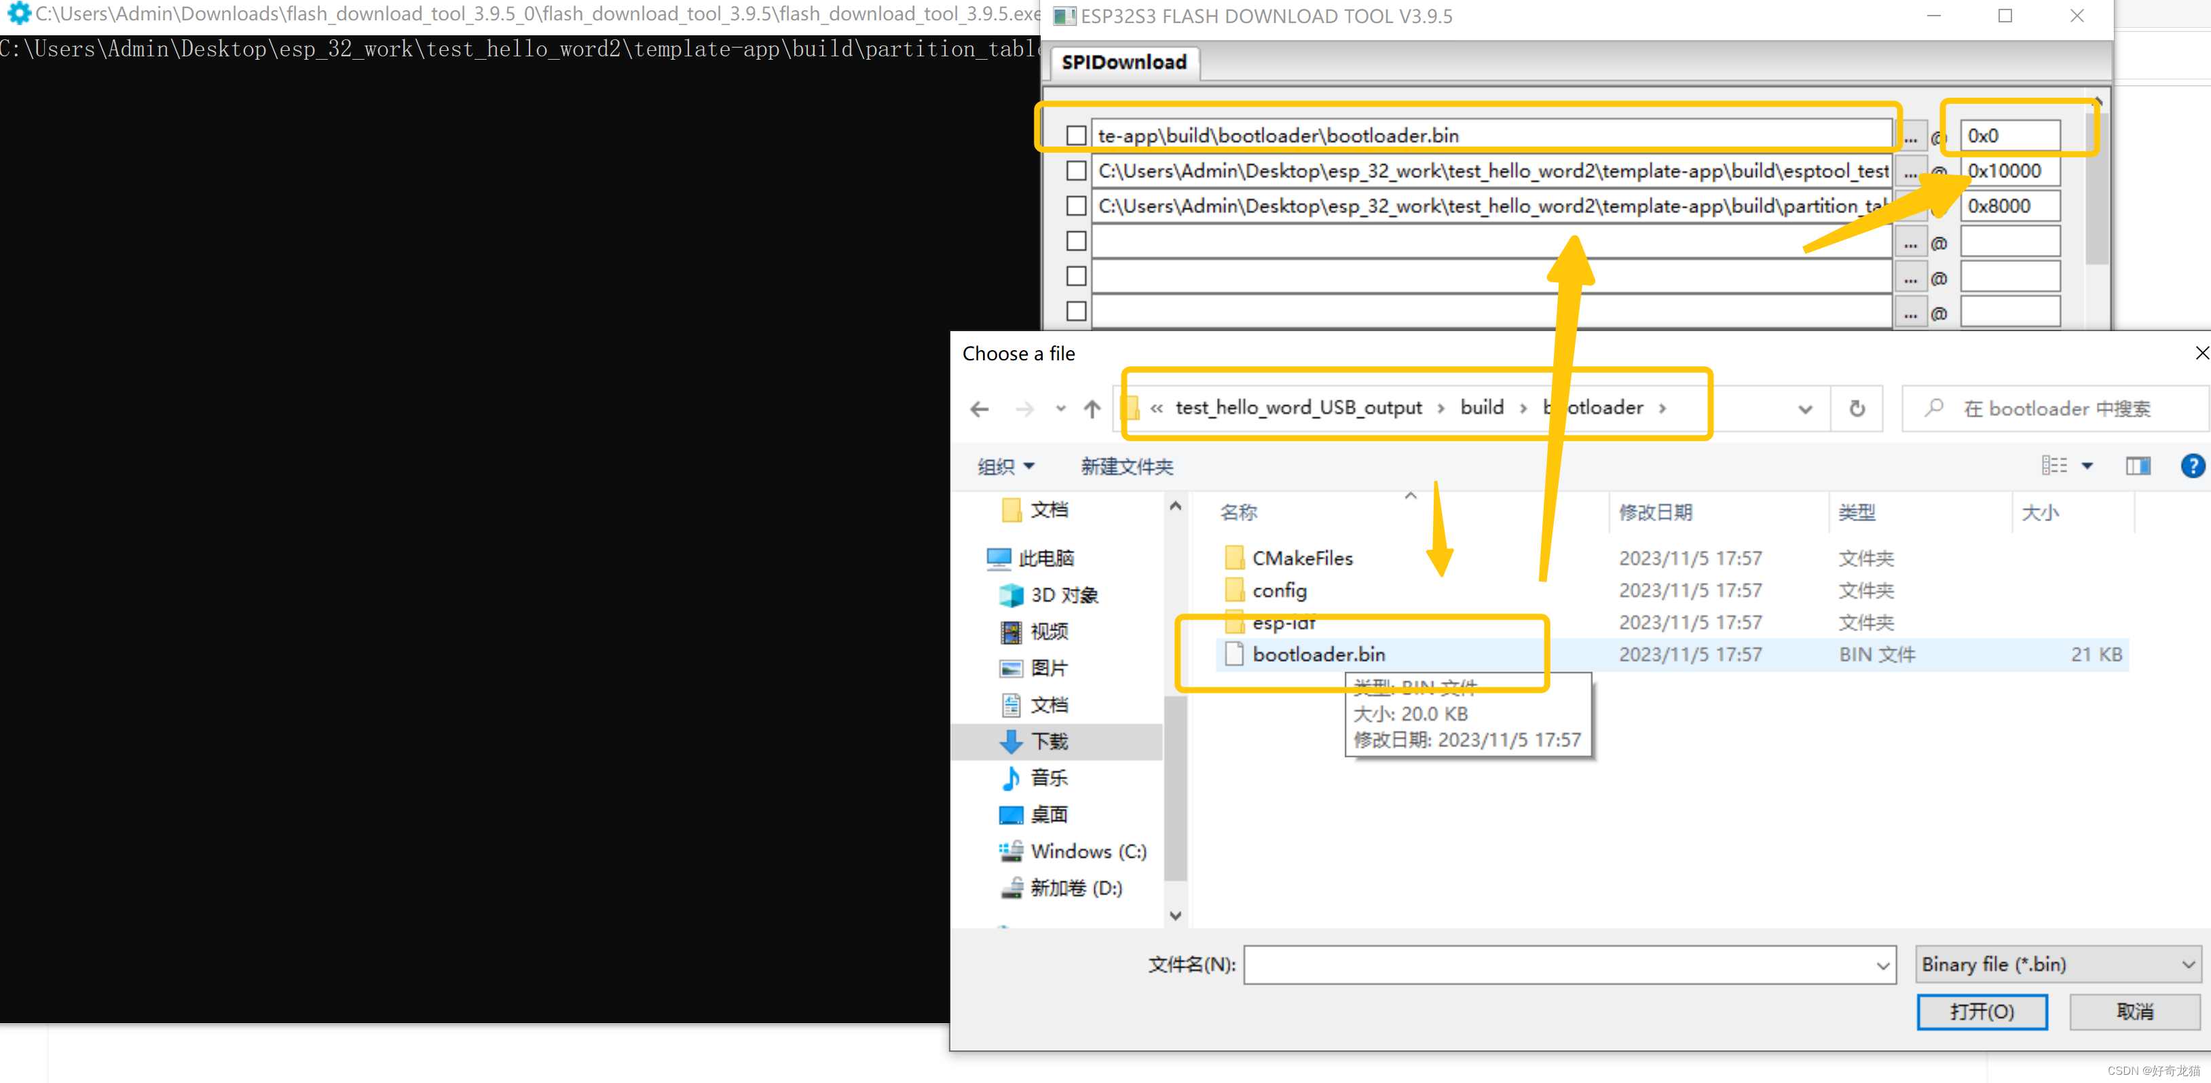Viewport: 2211px width, 1083px height.
Task: Edit the 0x0 address field
Action: (2010, 136)
